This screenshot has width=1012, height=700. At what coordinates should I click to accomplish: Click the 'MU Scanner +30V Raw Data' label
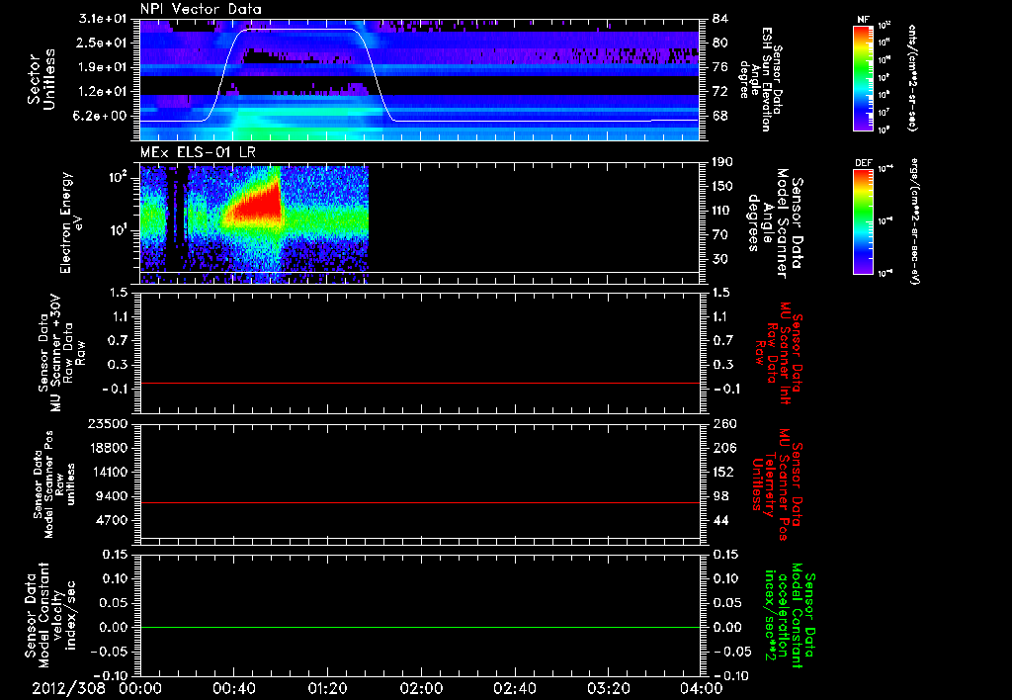tap(62, 353)
